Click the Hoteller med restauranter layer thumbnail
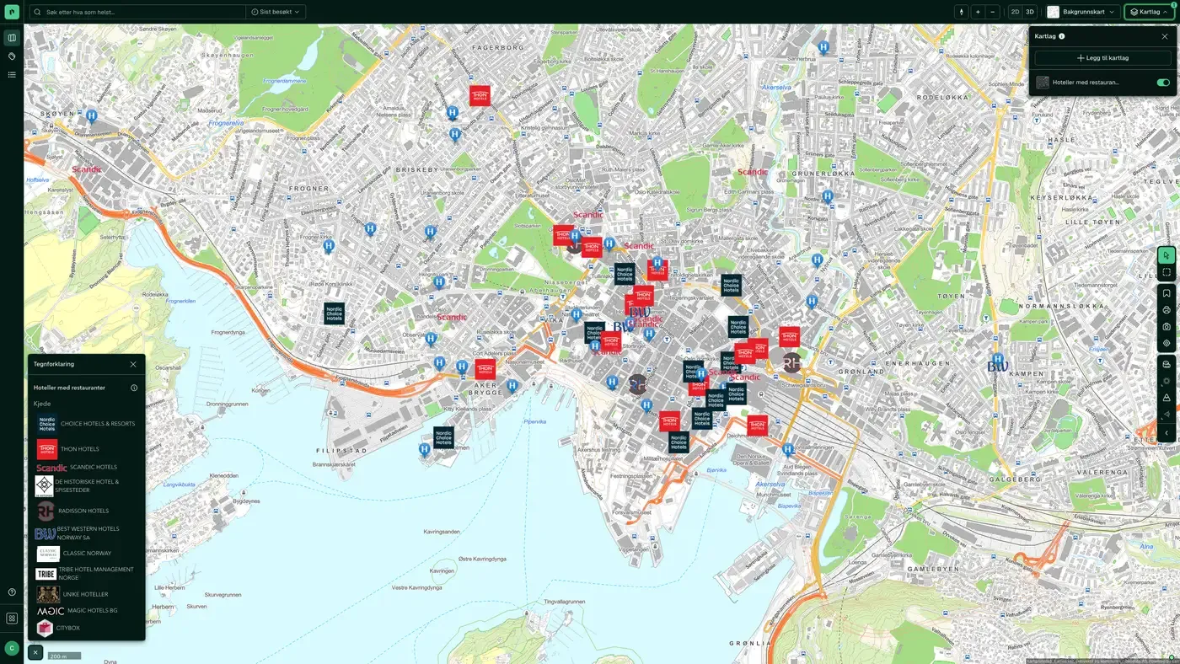 1043,83
